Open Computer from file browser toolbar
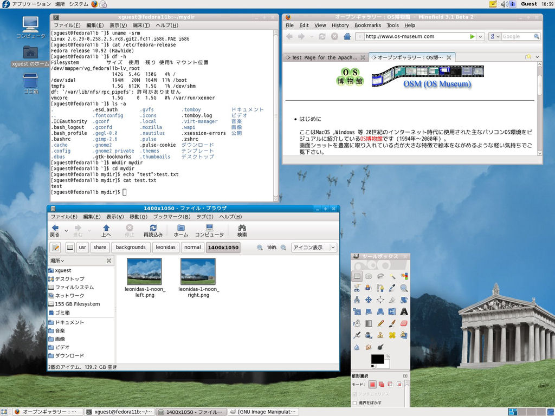Image resolution: width=555 pixels, height=416 pixels. click(x=210, y=230)
